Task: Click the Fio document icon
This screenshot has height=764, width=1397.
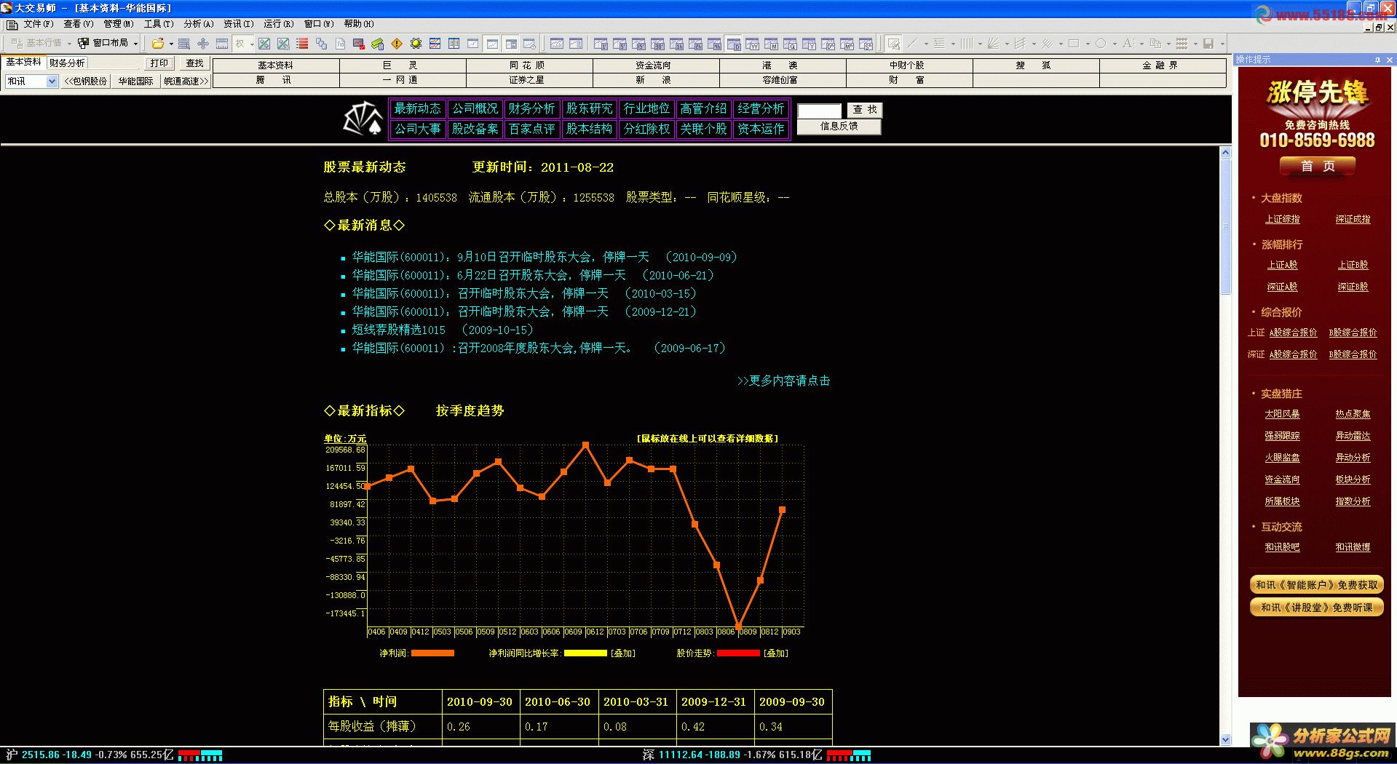Action: [x=340, y=44]
